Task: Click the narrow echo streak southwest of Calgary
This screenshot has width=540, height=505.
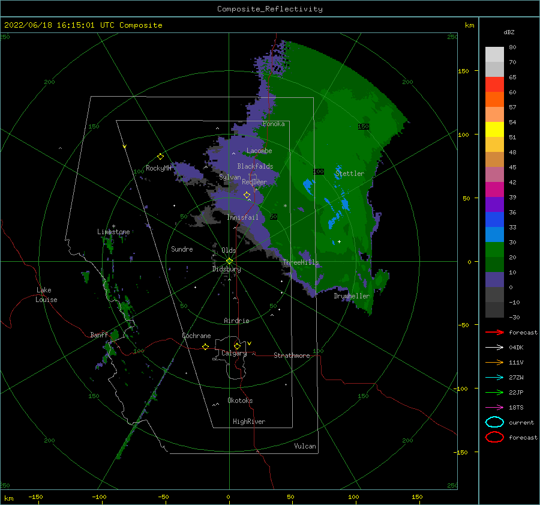Action: pyautogui.click(x=145, y=409)
